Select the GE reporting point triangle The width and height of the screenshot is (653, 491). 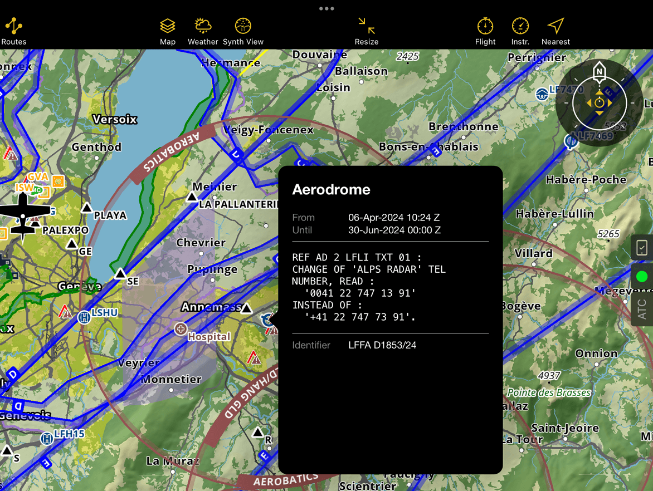(x=72, y=243)
